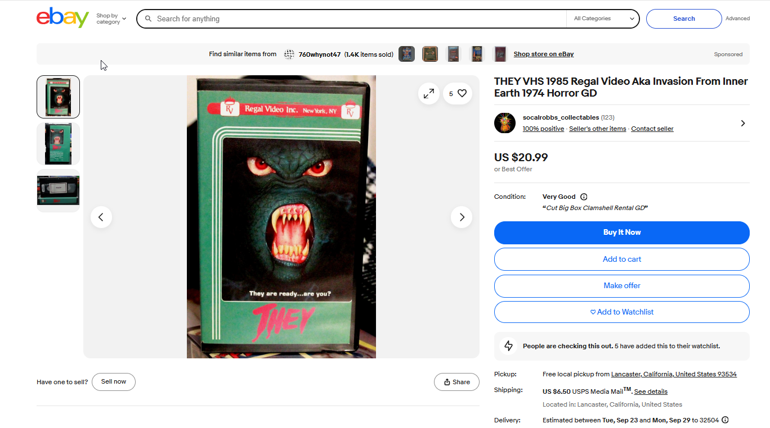Image resolution: width=770 pixels, height=428 pixels.
Task: Expand image to full-screen view
Action: pos(429,93)
